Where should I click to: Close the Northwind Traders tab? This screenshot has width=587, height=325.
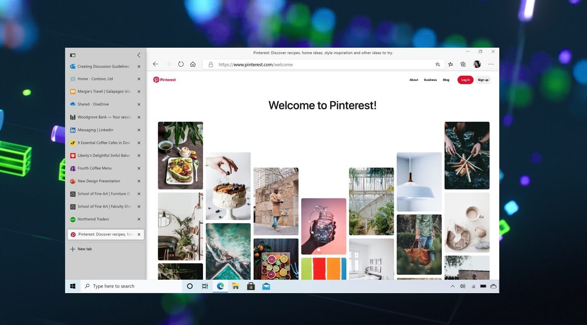(139, 219)
